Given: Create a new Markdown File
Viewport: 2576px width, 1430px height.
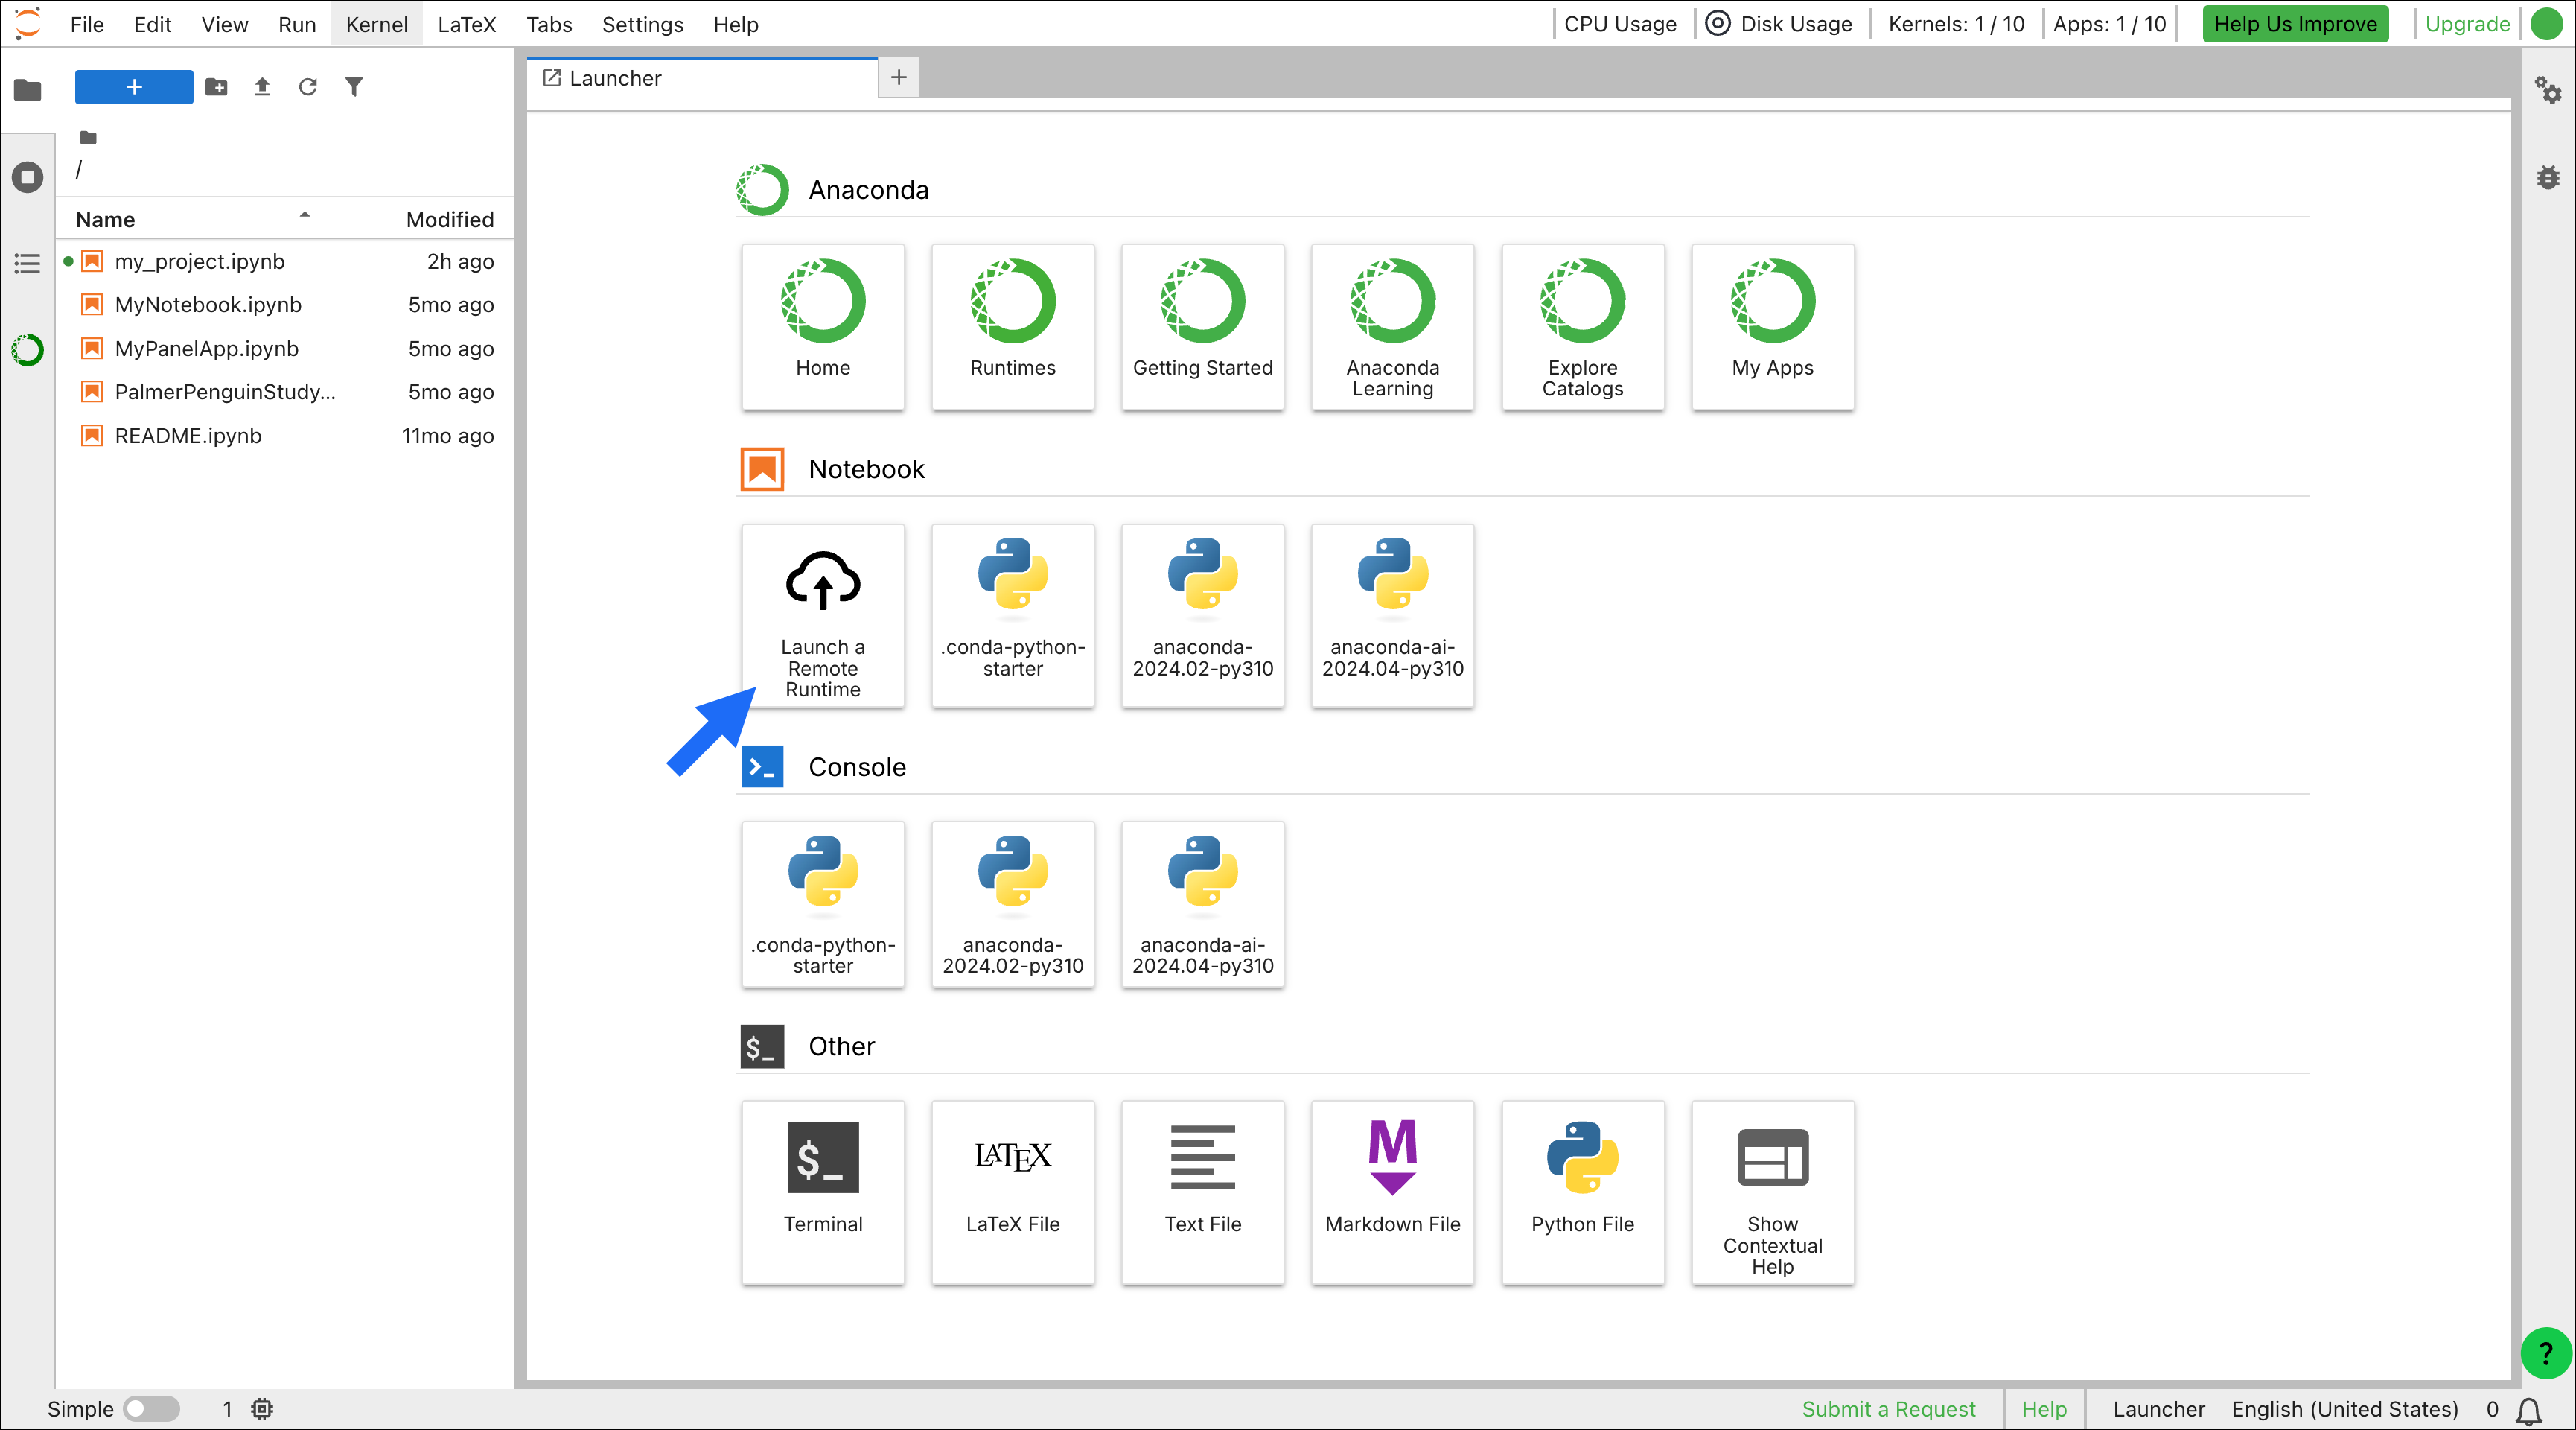Looking at the screenshot, I should coord(1392,1191).
